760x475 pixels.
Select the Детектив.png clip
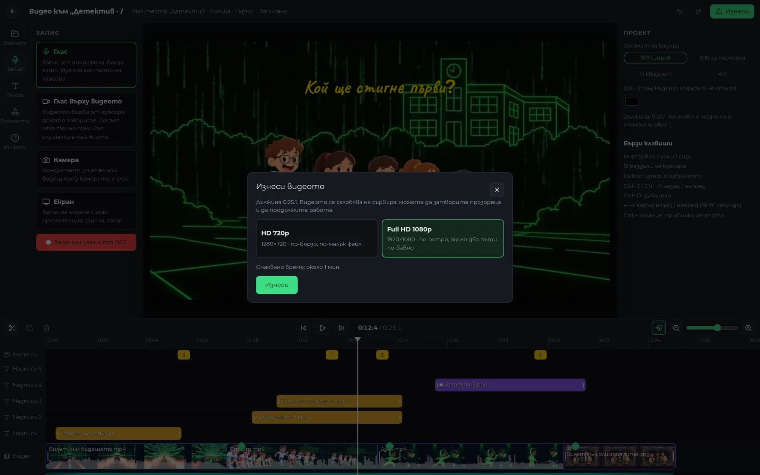pyautogui.click(x=510, y=385)
